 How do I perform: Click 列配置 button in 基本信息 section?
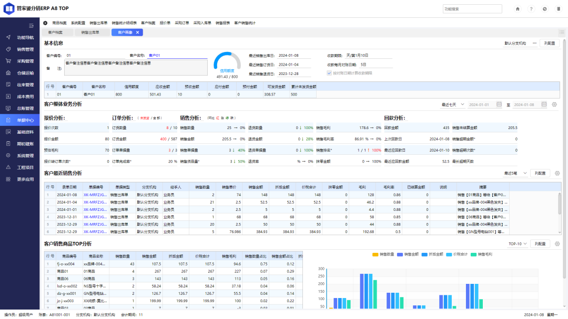(x=550, y=44)
